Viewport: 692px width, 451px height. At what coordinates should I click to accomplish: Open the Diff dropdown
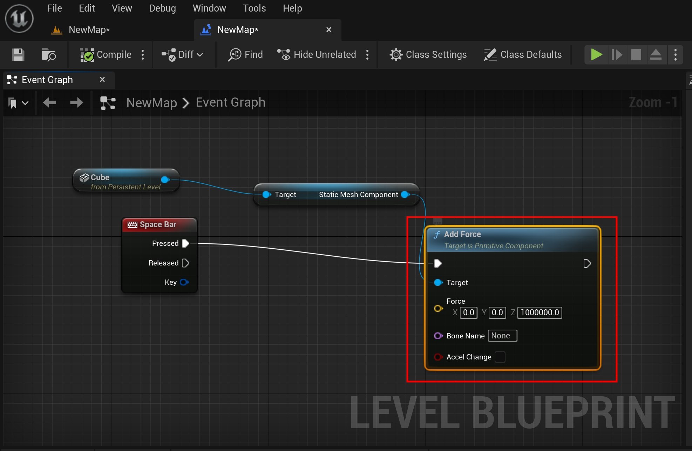pyautogui.click(x=182, y=55)
